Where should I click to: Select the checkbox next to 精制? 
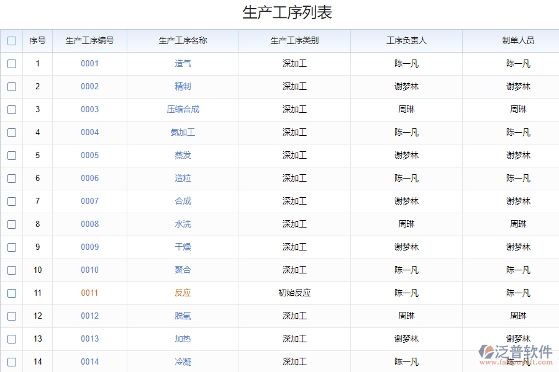click(11, 86)
